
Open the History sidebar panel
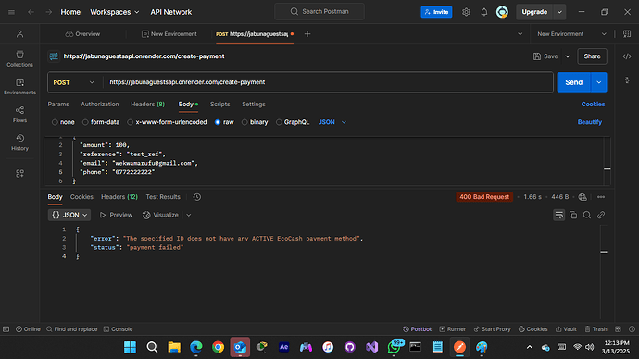click(19, 142)
